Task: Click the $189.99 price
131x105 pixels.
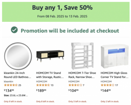Action: pyautogui.click(x=41, y=90)
